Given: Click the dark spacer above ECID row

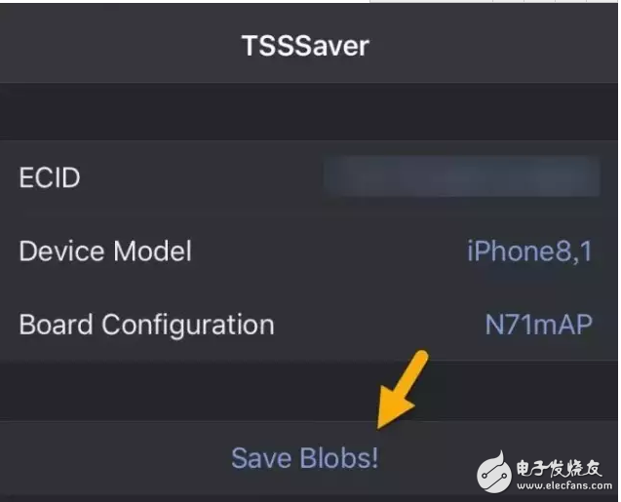Looking at the screenshot, I should [x=309, y=112].
